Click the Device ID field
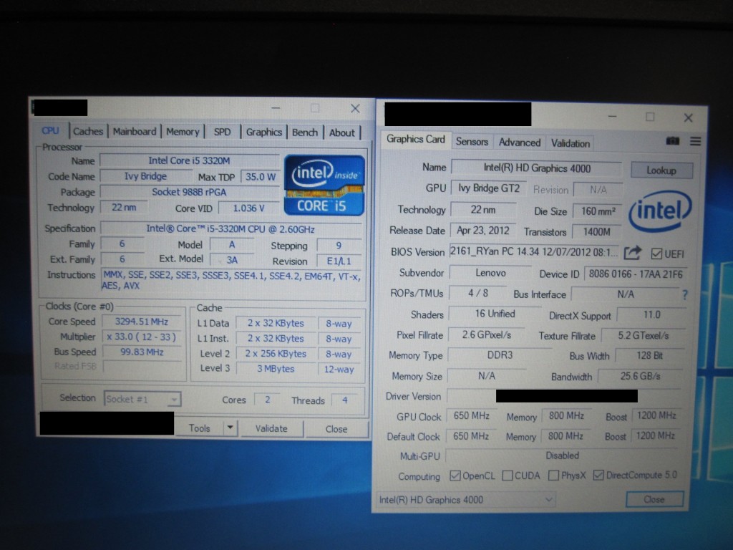The image size is (733, 550). click(636, 274)
